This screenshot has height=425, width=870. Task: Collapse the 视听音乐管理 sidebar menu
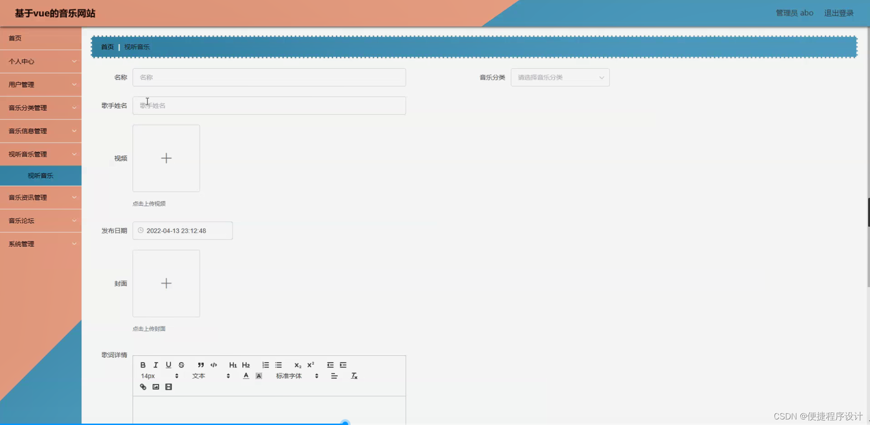click(40, 154)
